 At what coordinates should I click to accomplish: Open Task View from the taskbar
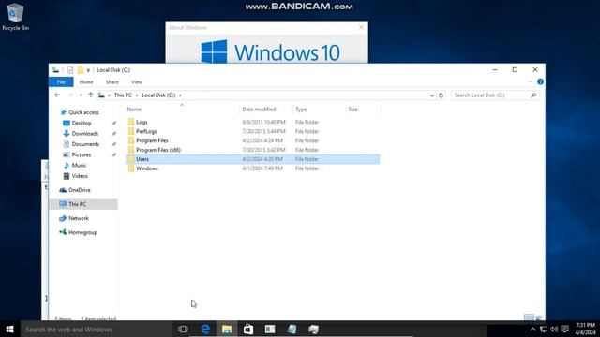point(184,329)
